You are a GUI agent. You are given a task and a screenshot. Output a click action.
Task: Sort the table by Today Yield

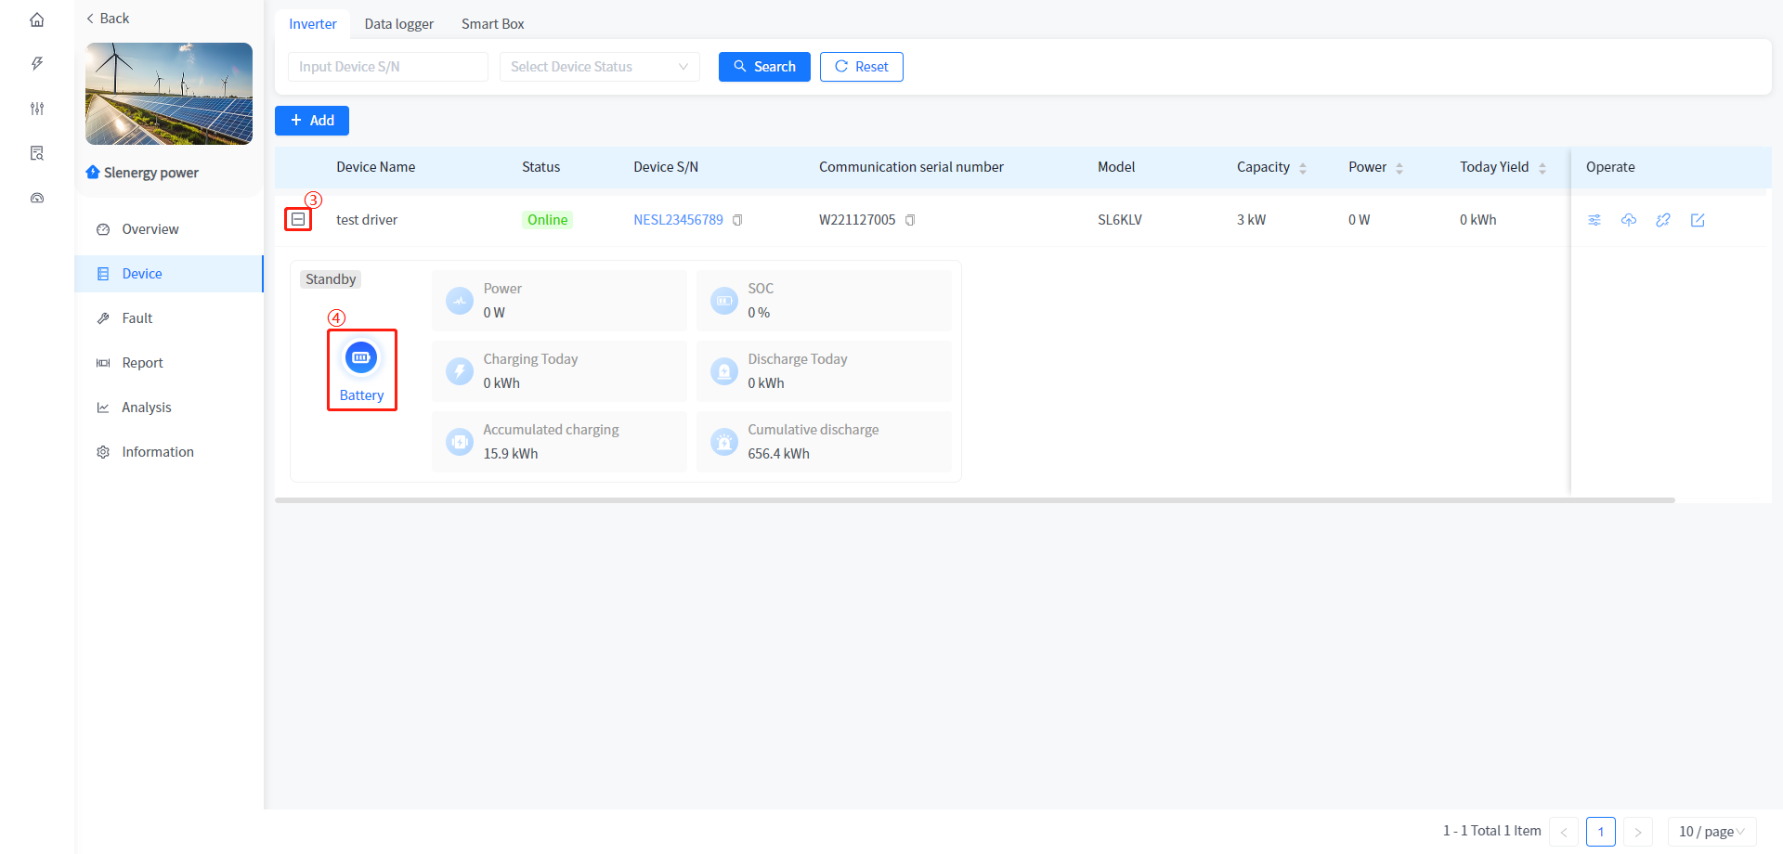(1542, 168)
